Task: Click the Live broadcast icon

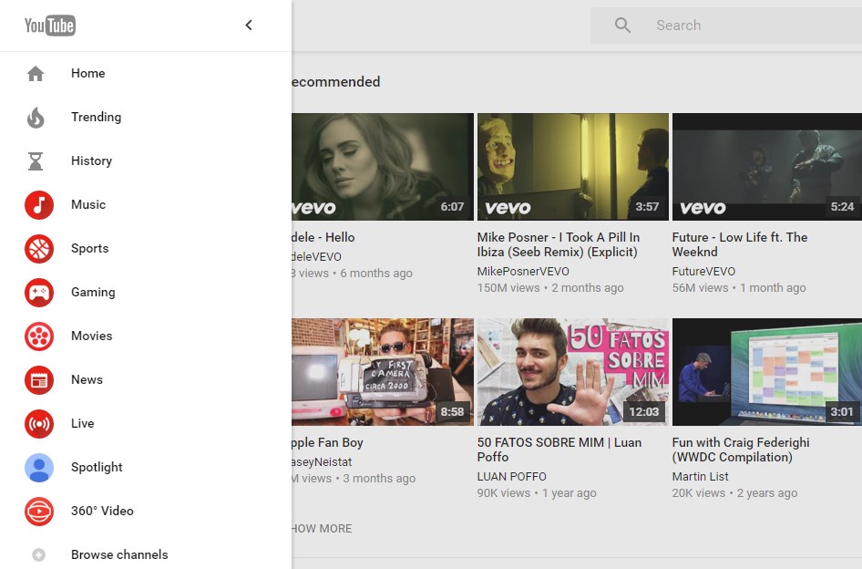Action: click(39, 424)
